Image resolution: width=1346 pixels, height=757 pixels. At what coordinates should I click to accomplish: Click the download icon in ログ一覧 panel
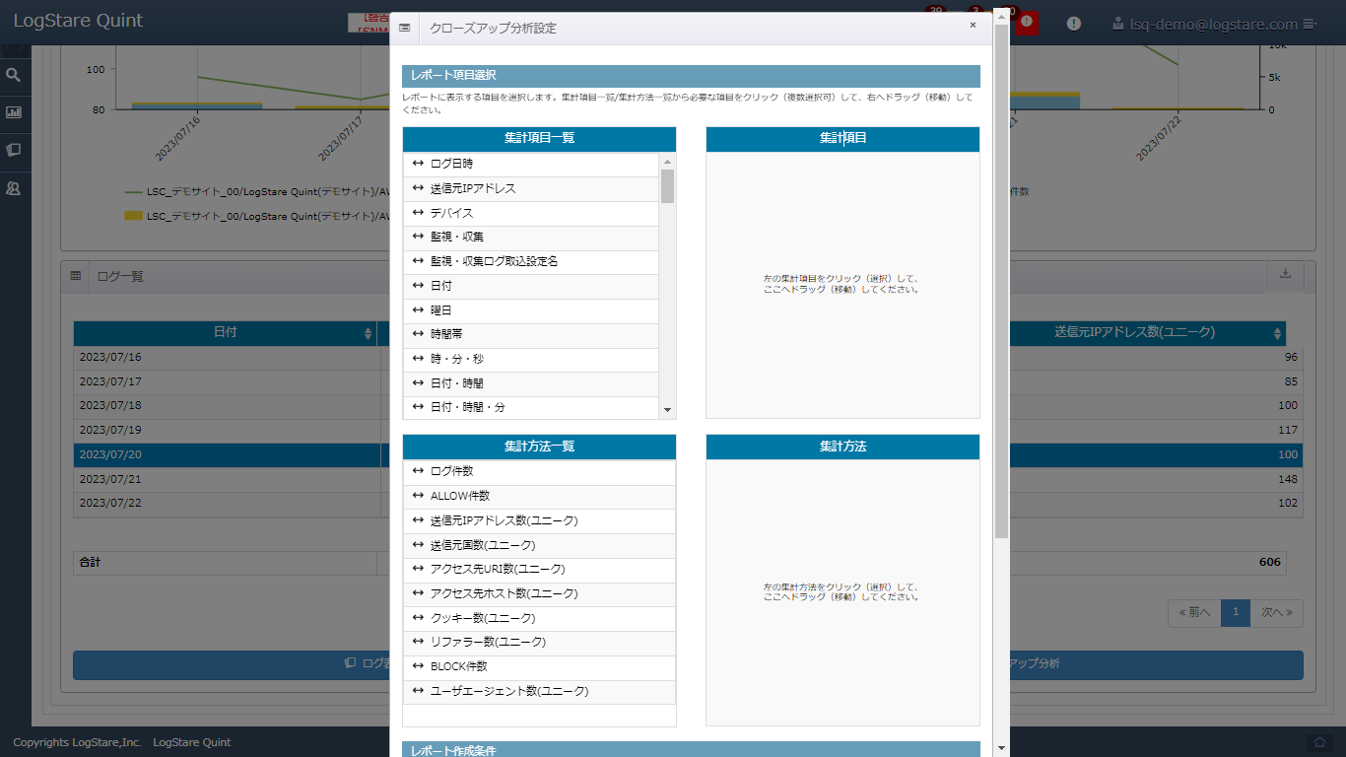click(x=1285, y=274)
